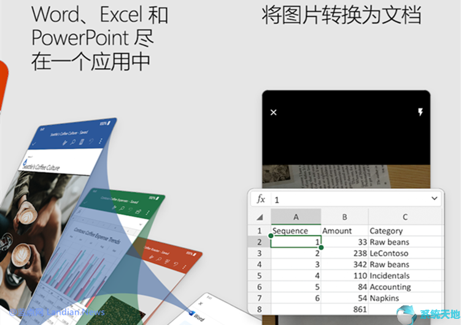Screen dimensions: 461x325
Task: Expand the formula bar chevron
Action: [434, 199]
